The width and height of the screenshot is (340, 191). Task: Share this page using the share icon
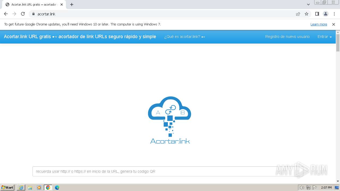[298, 14]
